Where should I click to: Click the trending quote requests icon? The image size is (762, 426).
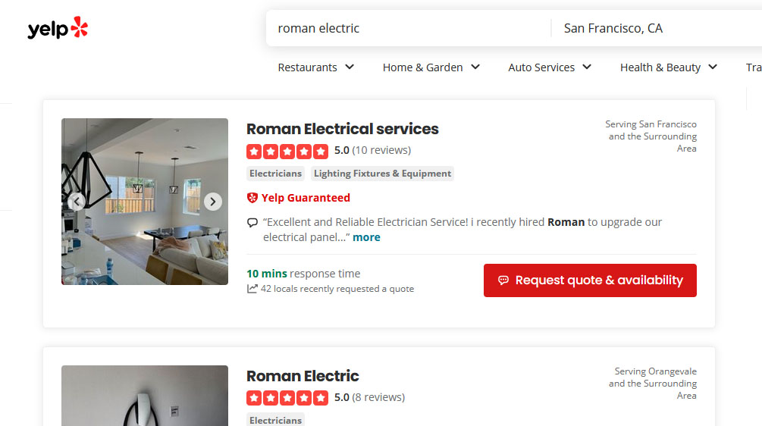pyautogui.click(x=252, y=289)
